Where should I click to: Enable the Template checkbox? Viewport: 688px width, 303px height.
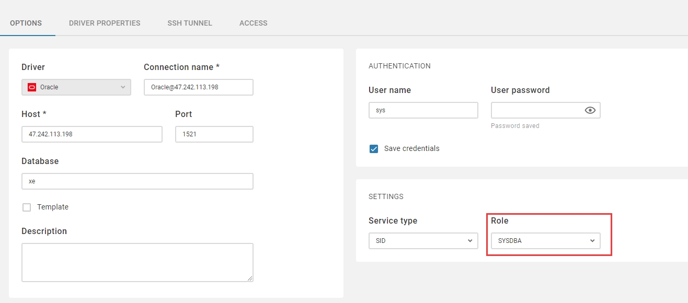tap(27, 207)
